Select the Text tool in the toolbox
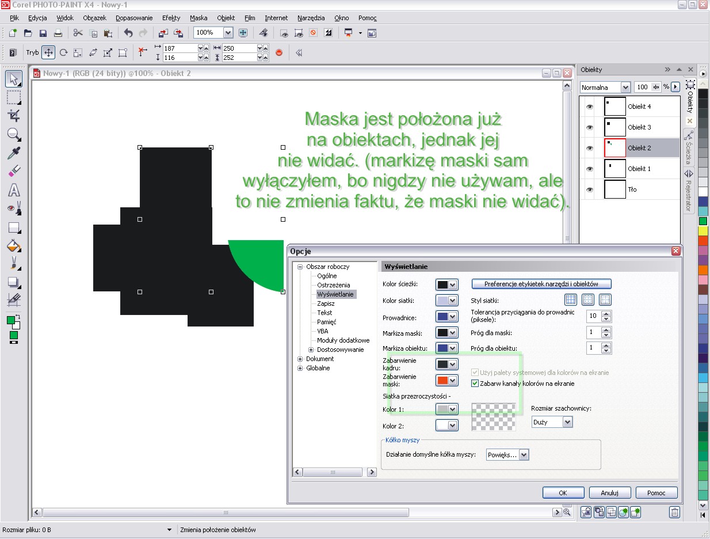This screenshot has width=710, height=539. [x=14, y=191]
